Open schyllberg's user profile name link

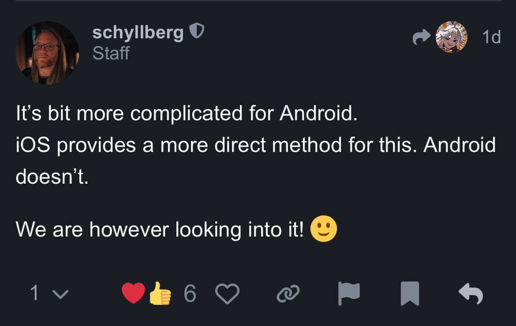138,32
